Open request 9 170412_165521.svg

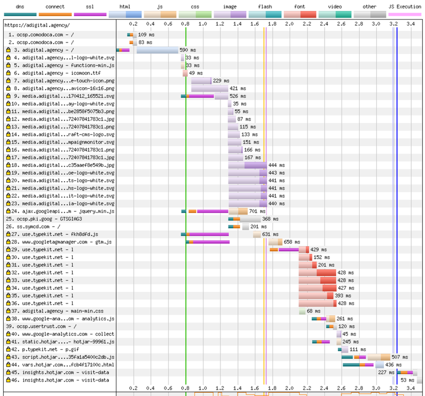click(x=64, y=96)
